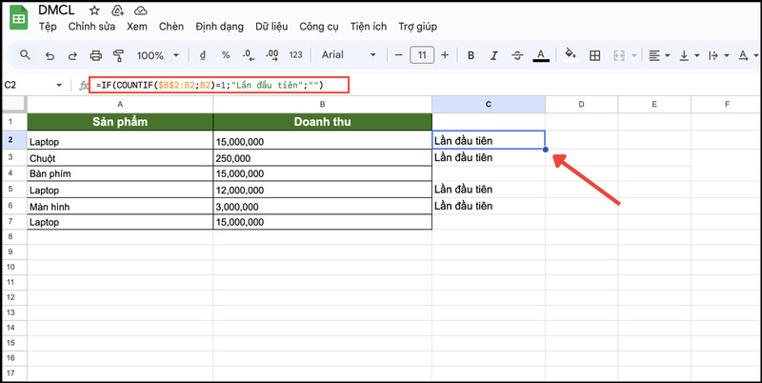
Task: Format as percent with % button
Action: coord(225,55)
